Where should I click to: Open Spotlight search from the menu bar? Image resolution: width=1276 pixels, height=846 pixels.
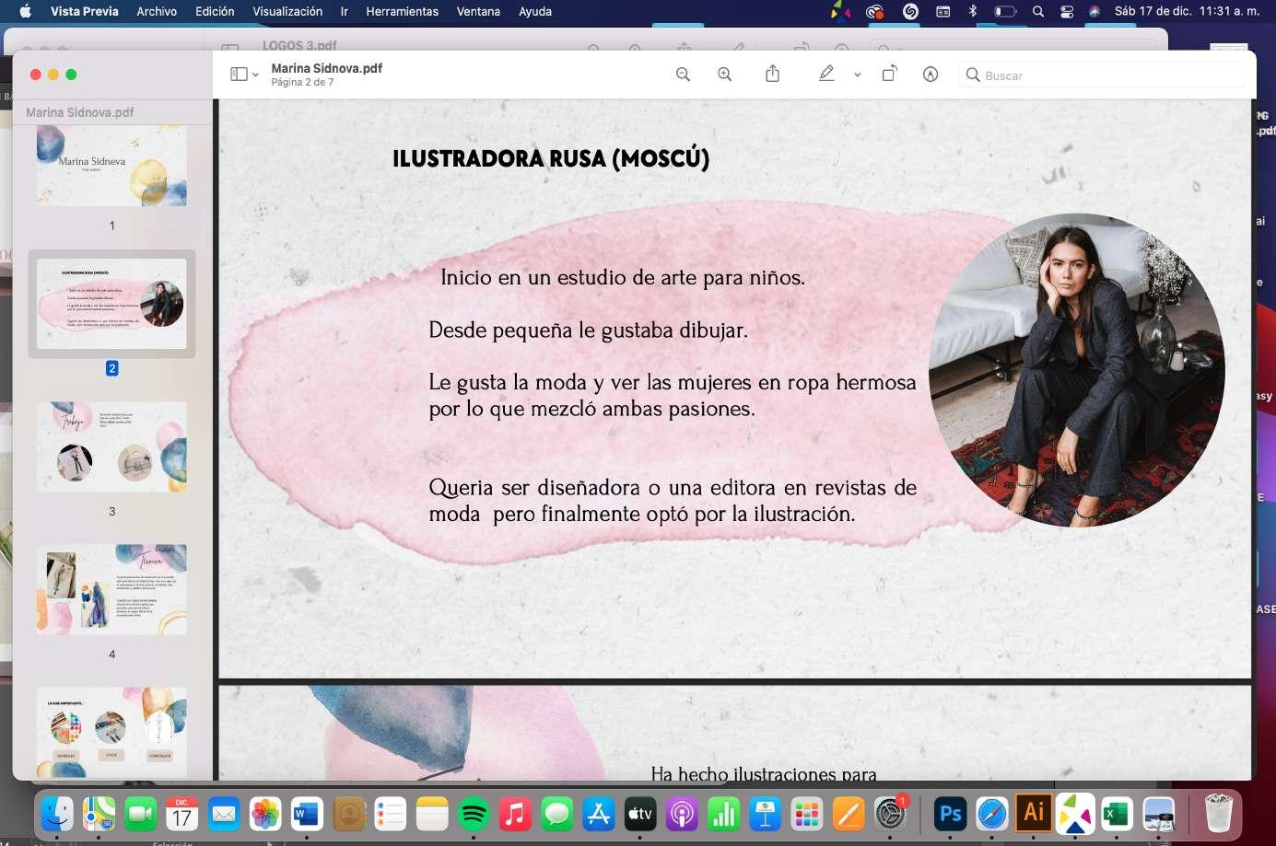(x=1037, y=11)
